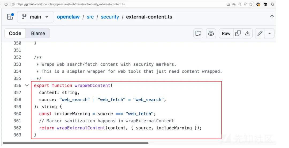Edit this file with the pencil icon
Screen dimensions: 289x148
[260, 33]
